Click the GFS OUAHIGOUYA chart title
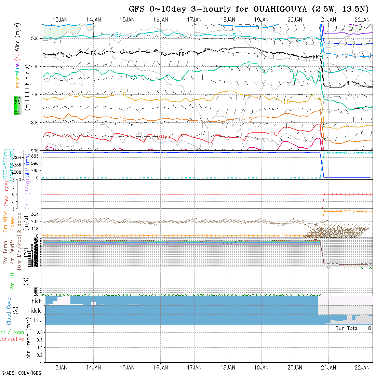This screenshot has width=376, height=376. click(251, 9)
